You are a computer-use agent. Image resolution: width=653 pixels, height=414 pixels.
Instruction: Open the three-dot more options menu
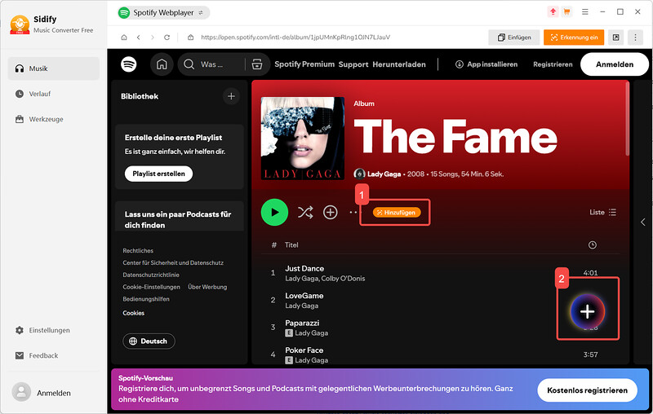pos(635,37)
